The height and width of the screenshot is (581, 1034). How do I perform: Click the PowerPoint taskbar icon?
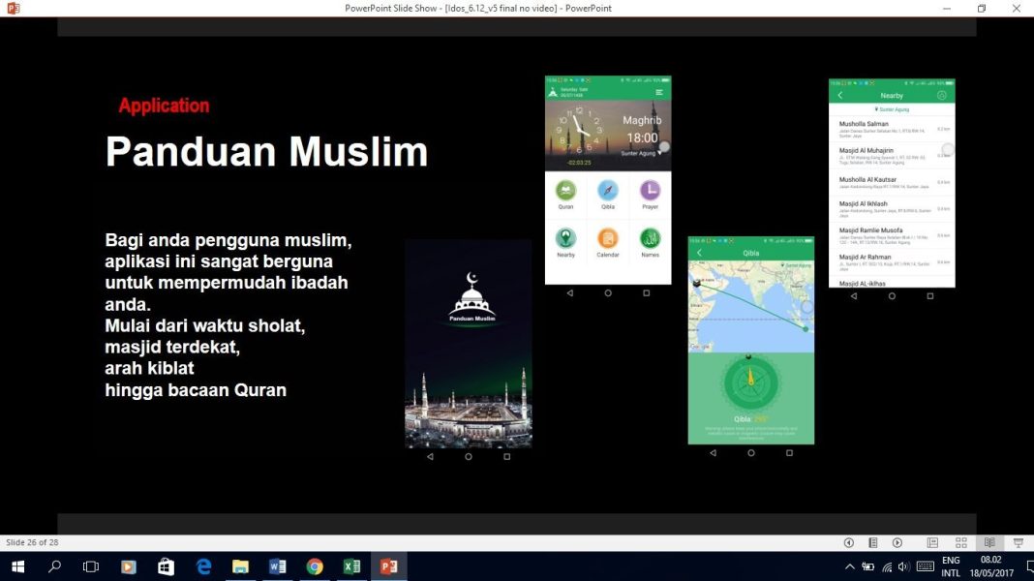(388, 566)
